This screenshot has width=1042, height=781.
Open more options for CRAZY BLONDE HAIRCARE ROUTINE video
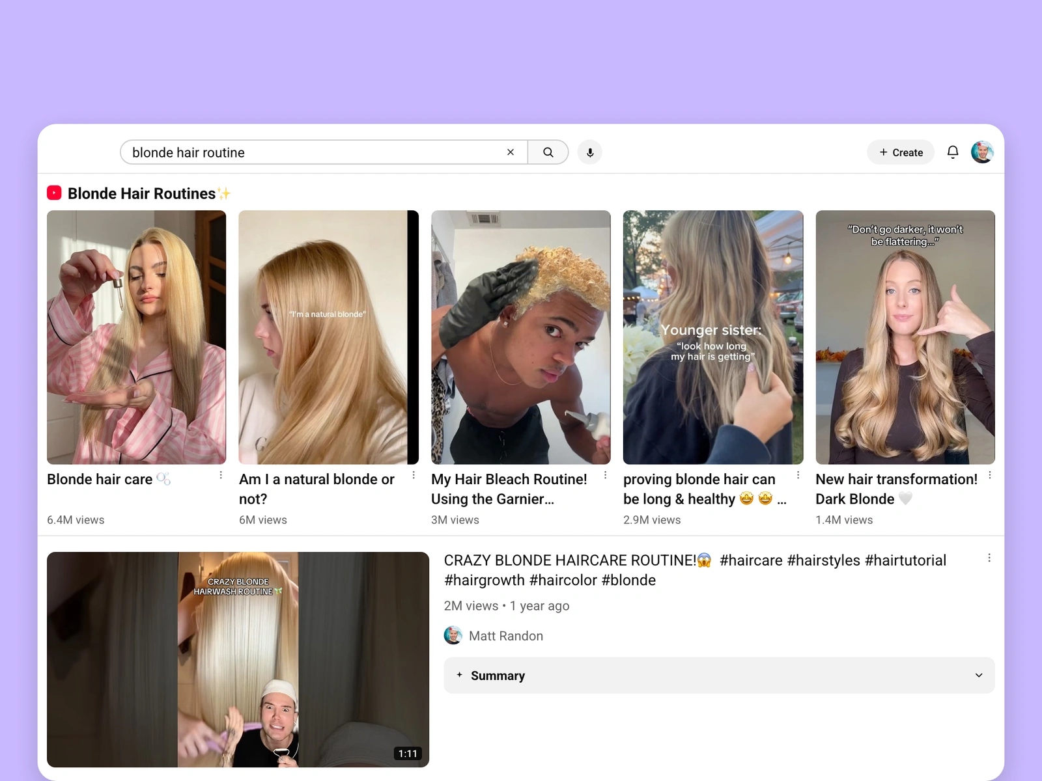[x=989, y=558]
